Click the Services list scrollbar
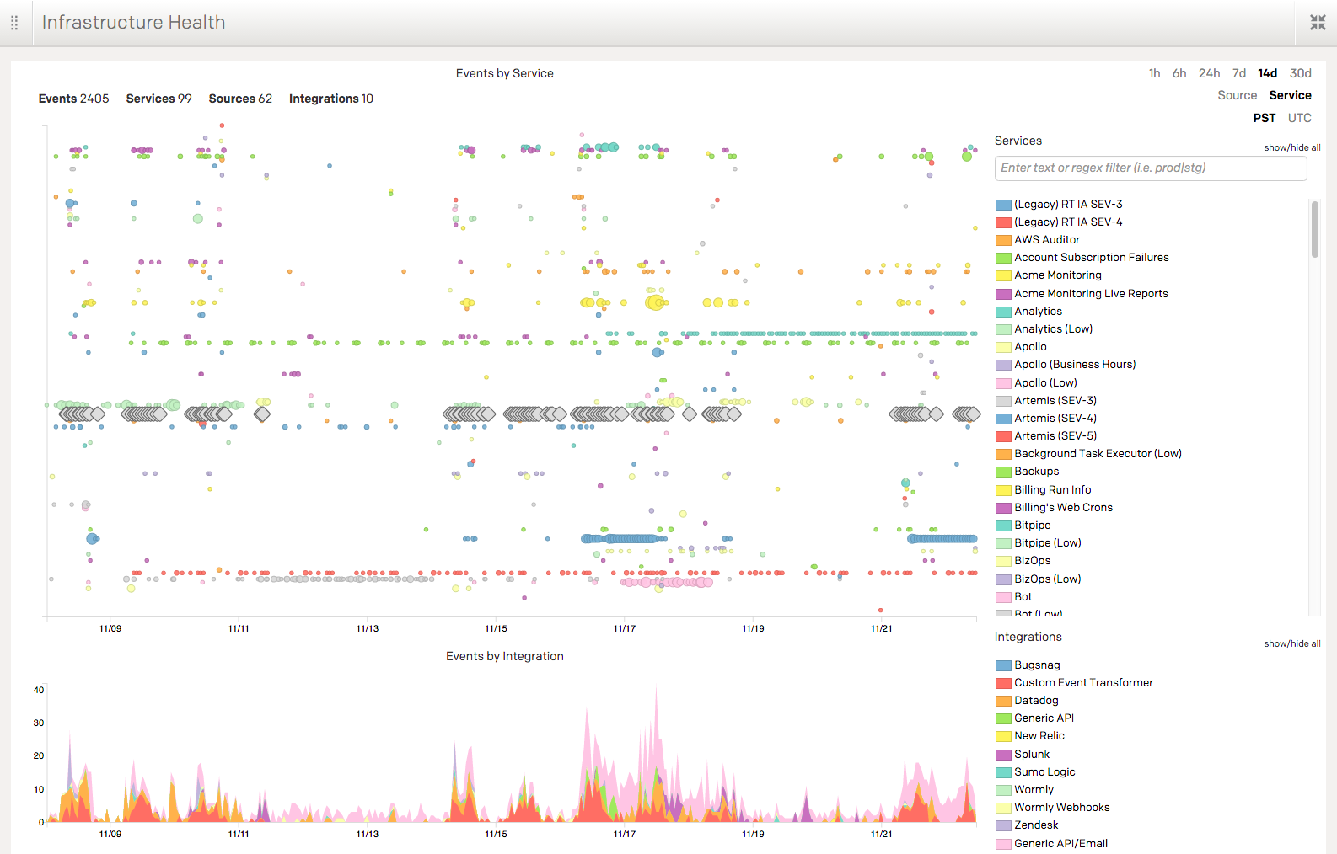 click(x=1314, y=229)
